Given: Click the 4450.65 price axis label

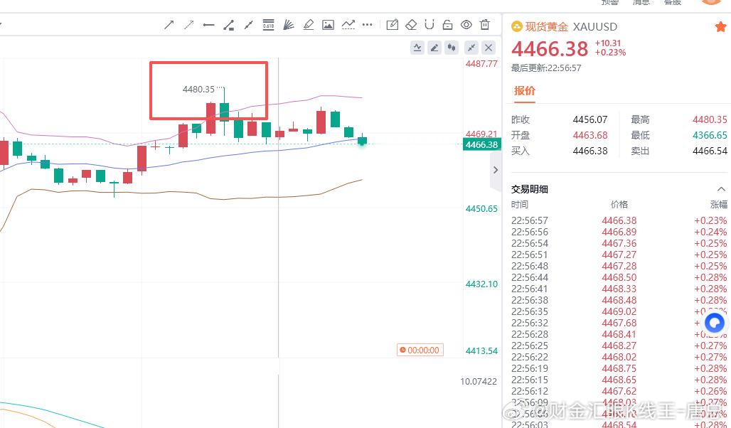Looking at the screenshot, I should coord(481,209).
